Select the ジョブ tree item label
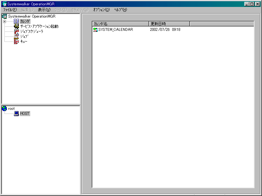The height and width of the screenshot is (196, 262). click(x=24, y=36)
